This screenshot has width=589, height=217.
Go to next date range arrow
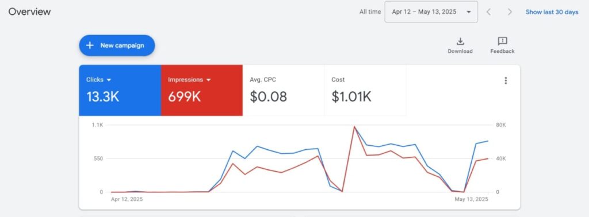click(x=510, y=12)
